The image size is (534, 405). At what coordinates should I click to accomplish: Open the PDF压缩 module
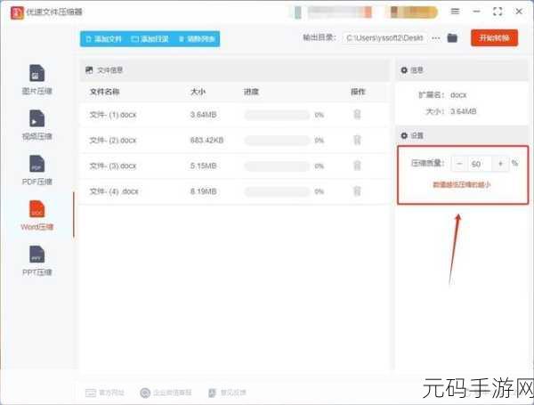(x=36, y=170)
